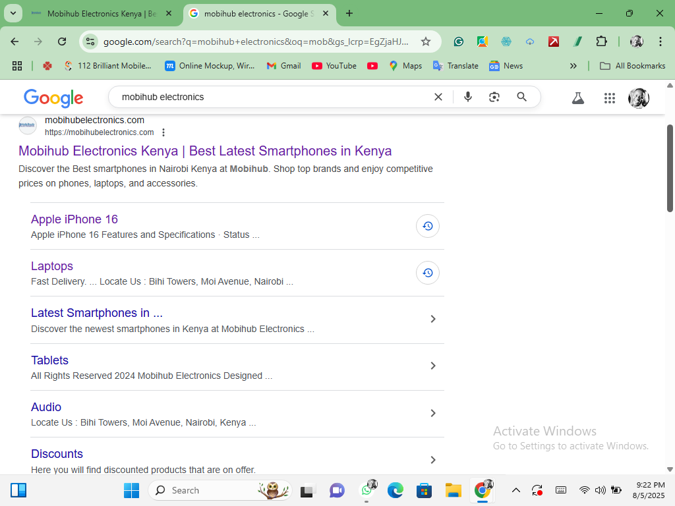The width and height of the screenshot is (675, 506).
Task: Clear the search box text
Action: point(438,97)
